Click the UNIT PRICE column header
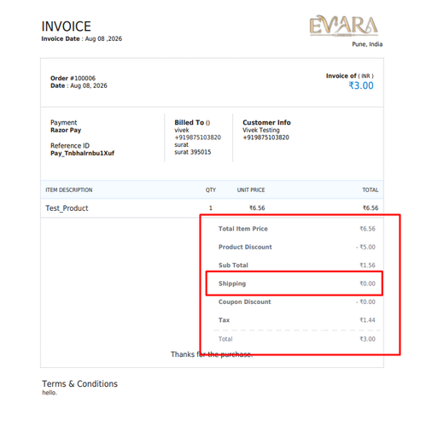The width and height of the screenshot is (426, 427). click(x=251, y=190)
